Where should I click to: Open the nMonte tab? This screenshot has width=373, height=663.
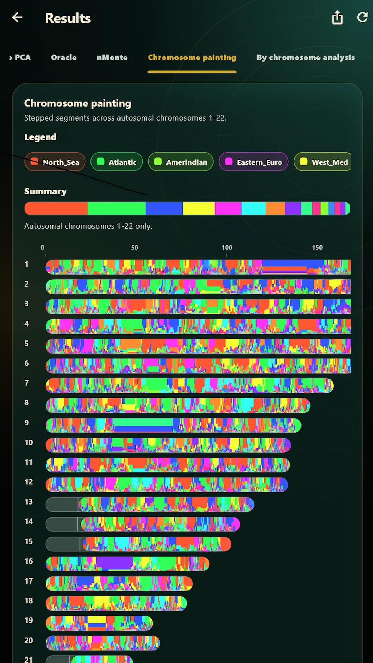[112, 57]
